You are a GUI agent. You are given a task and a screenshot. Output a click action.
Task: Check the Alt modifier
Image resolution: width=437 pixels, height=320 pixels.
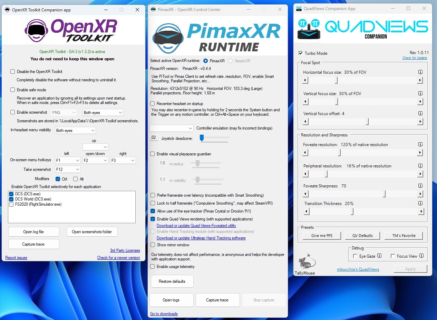[75, 179]
